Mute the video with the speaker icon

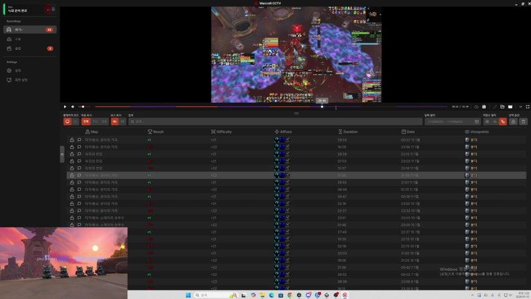[x=72, y=107]
